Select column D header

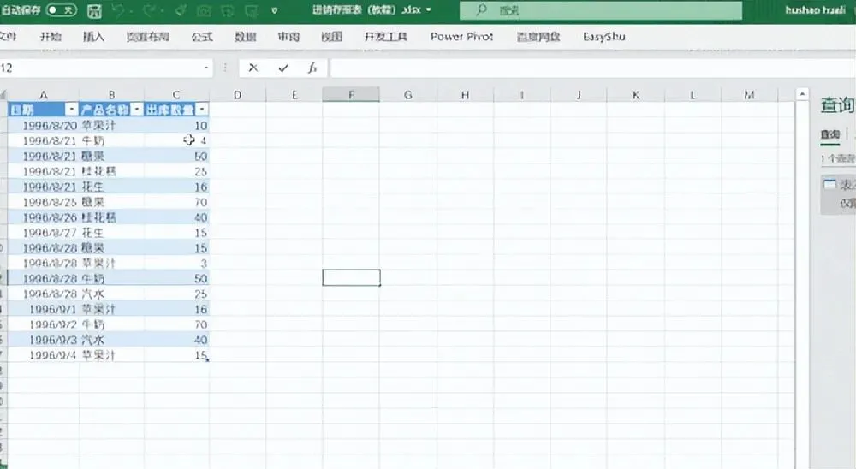point(237,95)
